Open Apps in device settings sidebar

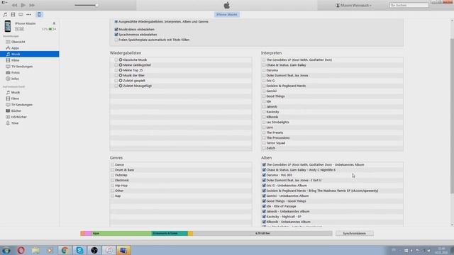pos(15,48)
